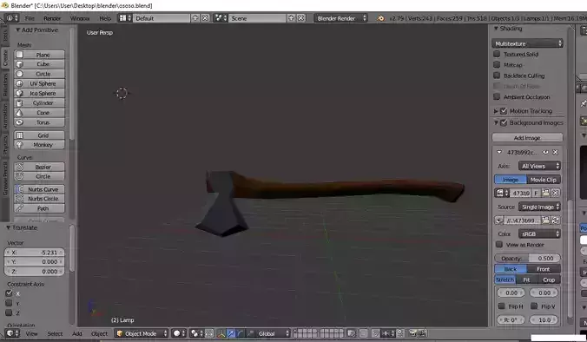
Task: Add a Path curve
Action: pos(39,208)
